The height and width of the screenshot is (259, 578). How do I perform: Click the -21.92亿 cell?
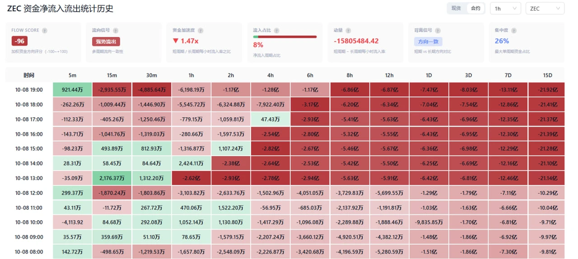pyautogui.click(x=547, y=89)
